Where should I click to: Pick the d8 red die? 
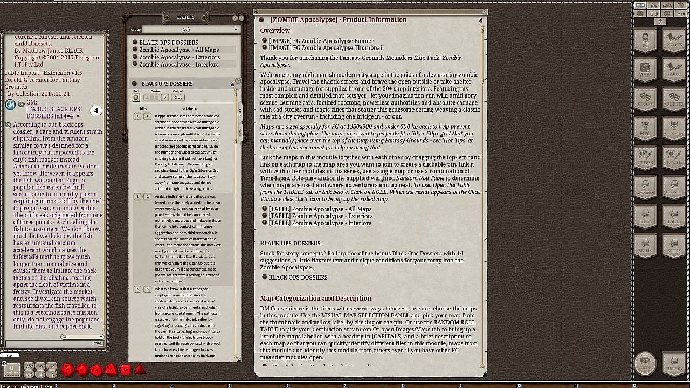point(111,370)
